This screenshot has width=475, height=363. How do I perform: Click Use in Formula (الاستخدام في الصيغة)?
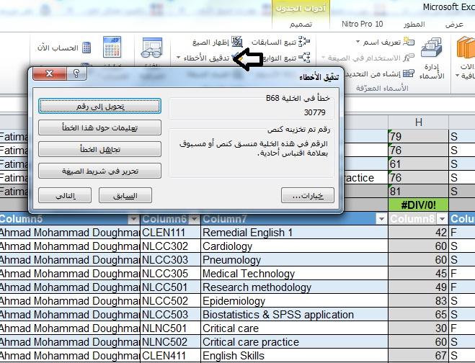[x=368, y=58]
